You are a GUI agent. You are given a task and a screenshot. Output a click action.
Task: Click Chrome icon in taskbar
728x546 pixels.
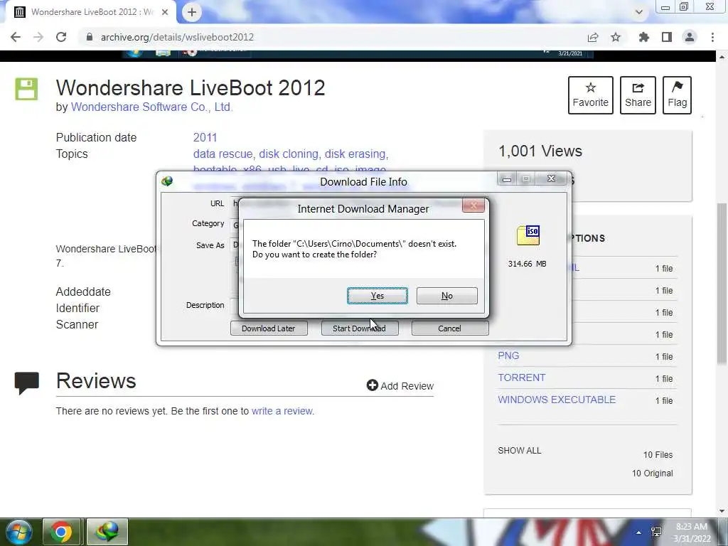click(61, 532)
